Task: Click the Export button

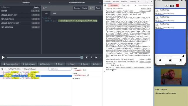Action: [84, 64]
